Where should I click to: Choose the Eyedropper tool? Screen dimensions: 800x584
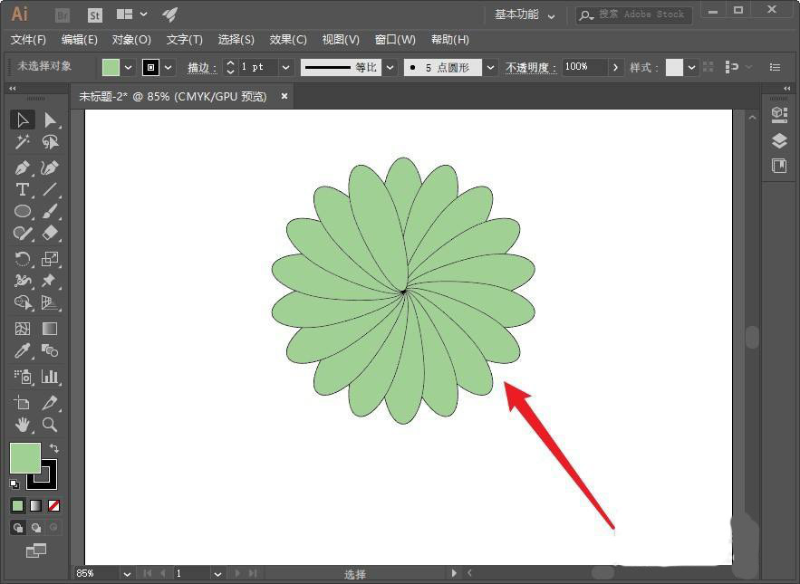[x=23, y=350]
